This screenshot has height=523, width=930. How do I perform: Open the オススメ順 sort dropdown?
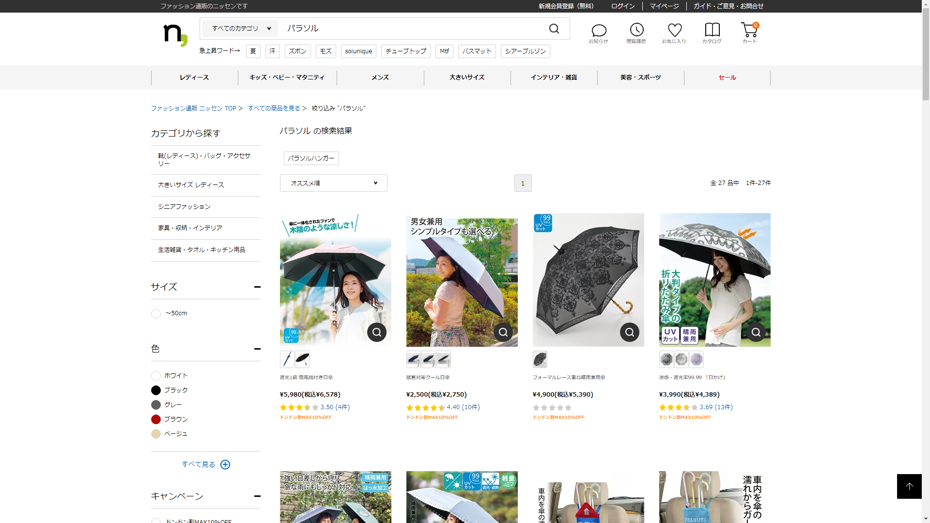[x=333, y=183]
